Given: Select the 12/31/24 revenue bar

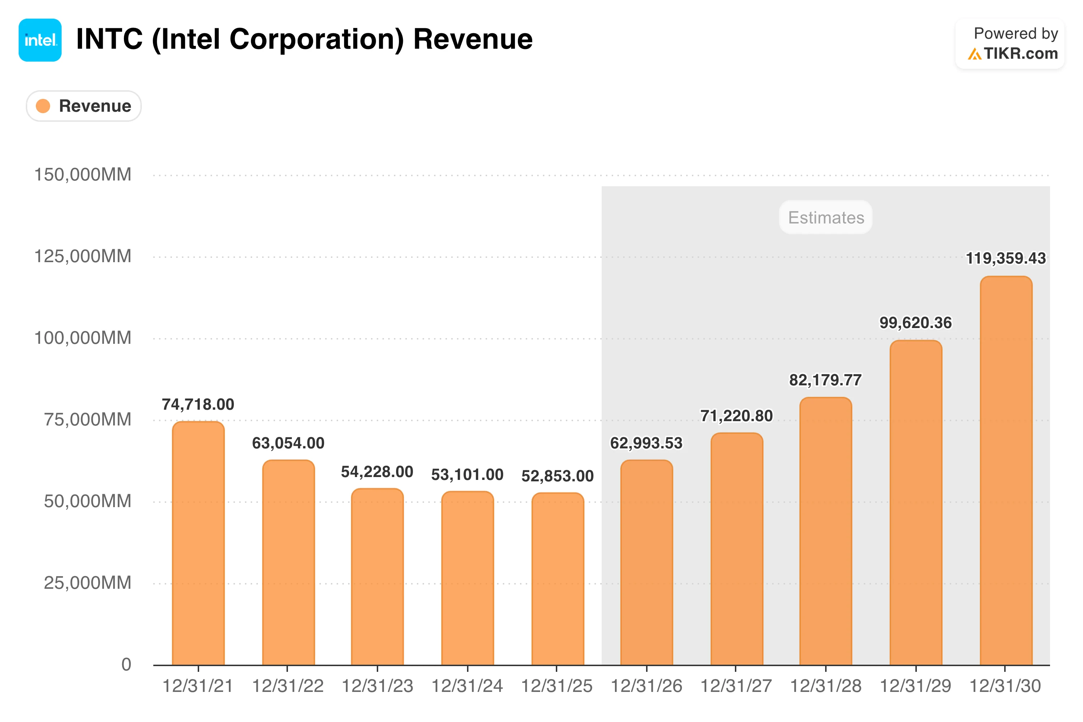Looking at the screenshot, I should [468, 578].
